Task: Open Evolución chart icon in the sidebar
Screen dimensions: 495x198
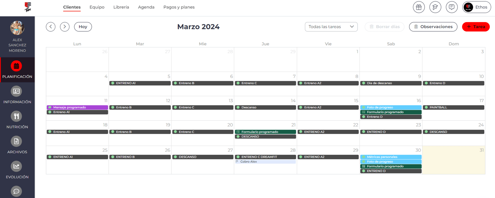Action: click(16, 166)
